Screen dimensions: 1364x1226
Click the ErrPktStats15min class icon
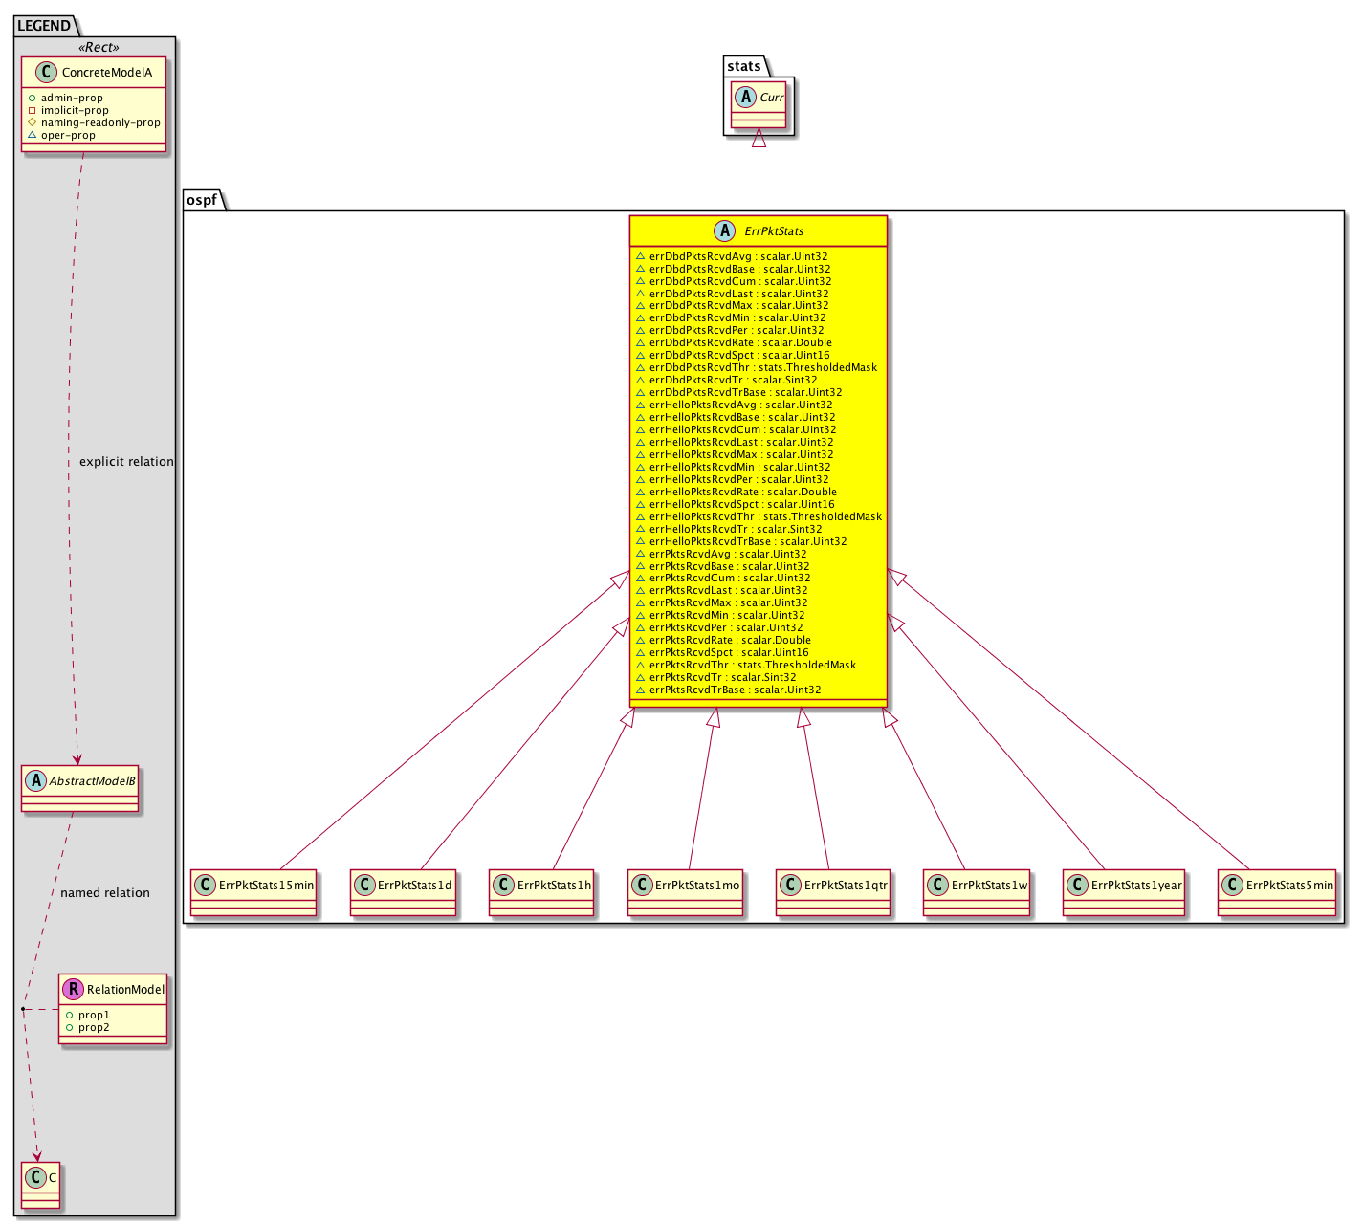(206, 886)
